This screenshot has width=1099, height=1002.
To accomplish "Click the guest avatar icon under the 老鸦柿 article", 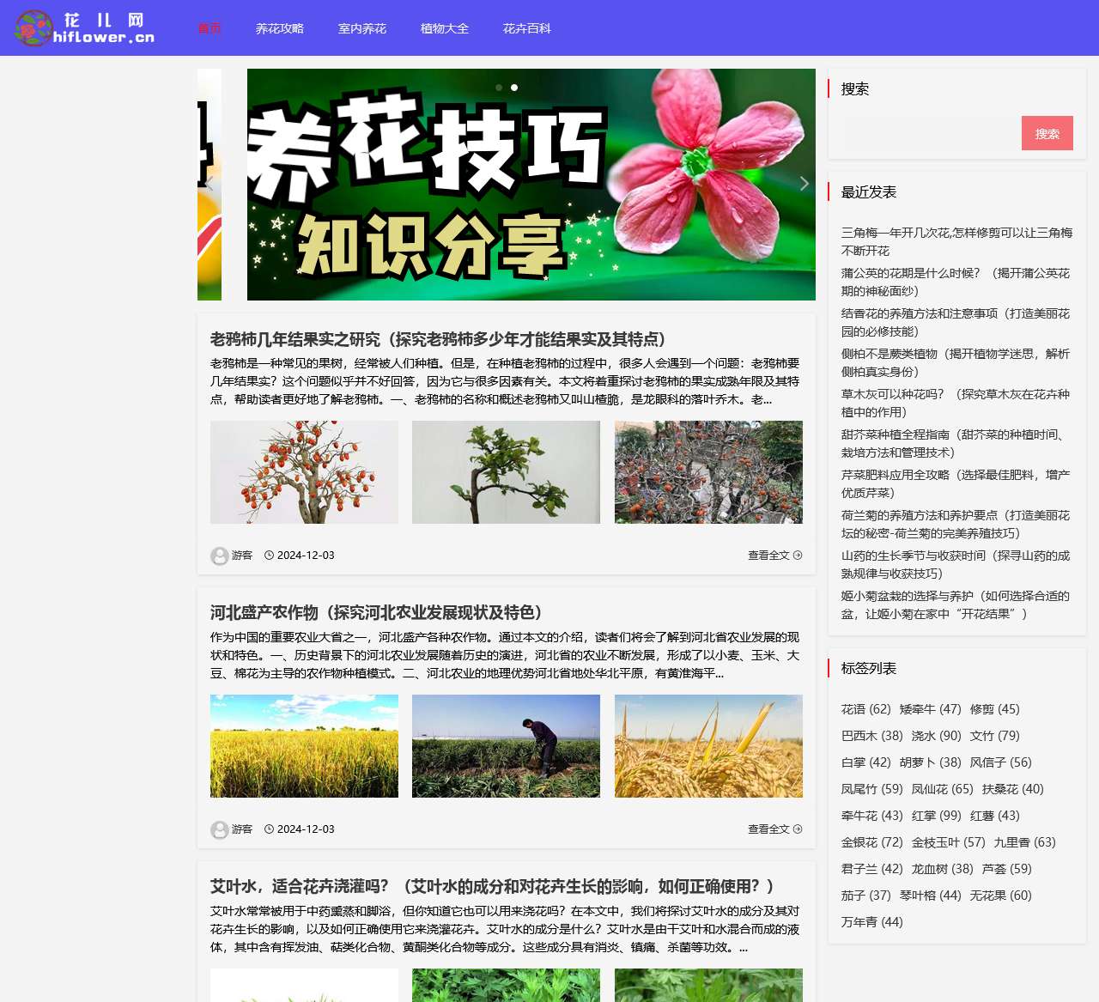I will click(x=219, y=556).
